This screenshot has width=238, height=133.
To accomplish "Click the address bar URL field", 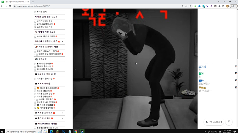I will [x=97, y=6].
